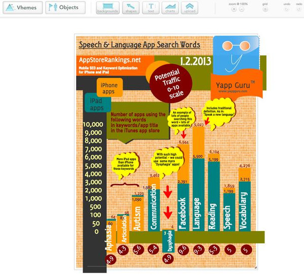The width and height of the screenshot is (304, 277).
Task: Zoom out with the minus button
Action: coord(242,10)
